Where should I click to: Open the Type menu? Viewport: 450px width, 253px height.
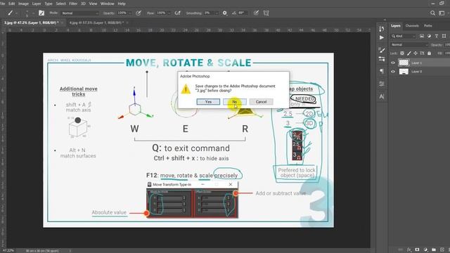[x=49, y=4]
